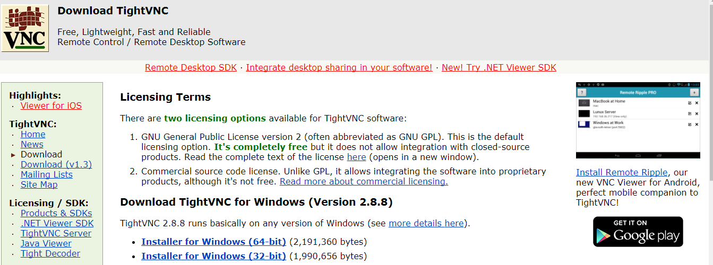The width and height of the screenshot is (713, 265).
Task: Download the Installer for Windows (64-bit)
Action: click(x=213, y=242)
